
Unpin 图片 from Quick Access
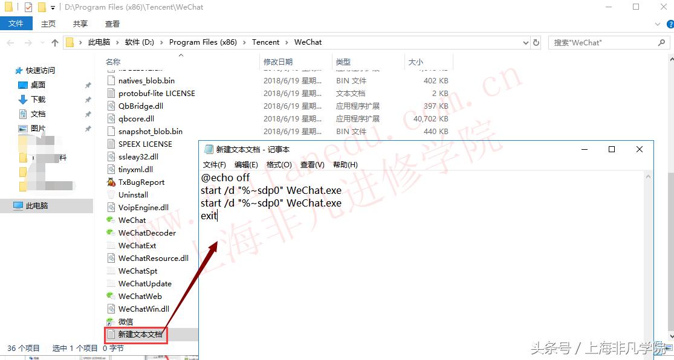tap(88, 127)
